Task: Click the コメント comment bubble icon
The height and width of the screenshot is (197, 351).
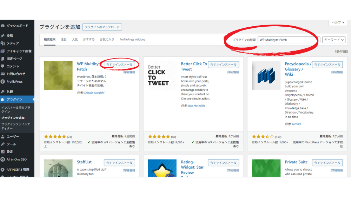Action: [x=3, y=66]
